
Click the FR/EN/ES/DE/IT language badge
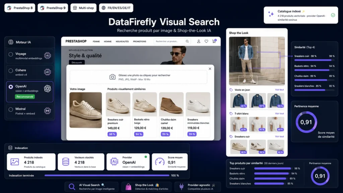point(116,8)
